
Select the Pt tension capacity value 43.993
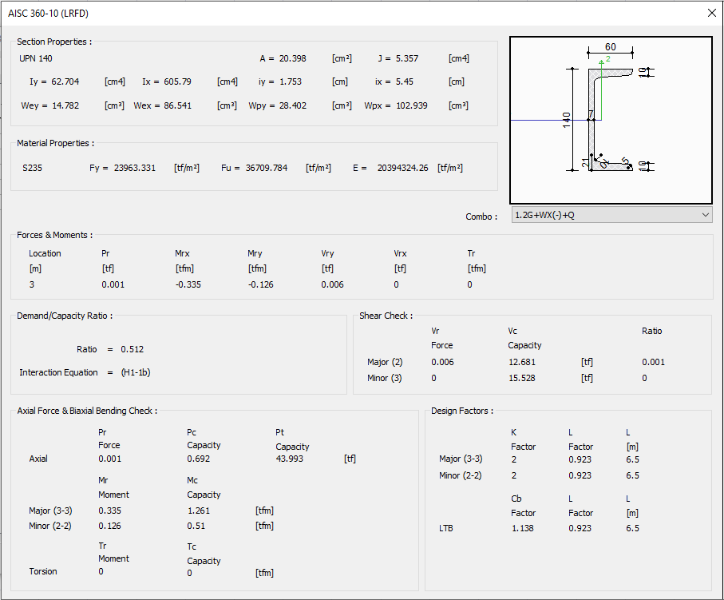coord(289,459)
